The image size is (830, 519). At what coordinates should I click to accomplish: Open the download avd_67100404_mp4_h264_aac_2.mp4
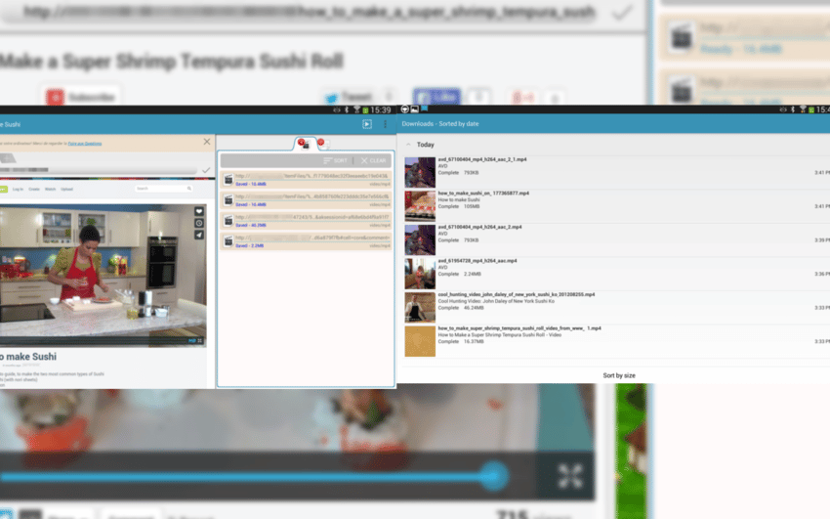pyautogui.click(x=617, y=239)
